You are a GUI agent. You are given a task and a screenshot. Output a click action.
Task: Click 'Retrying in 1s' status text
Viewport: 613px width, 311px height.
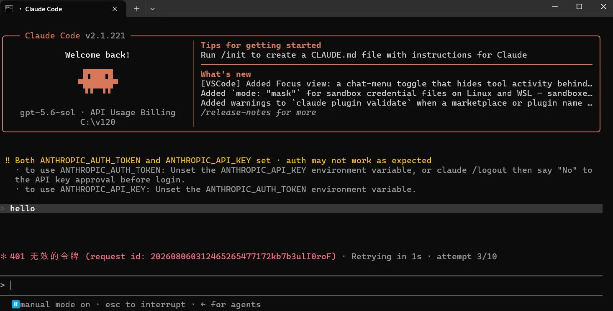(x=386, y=256)
